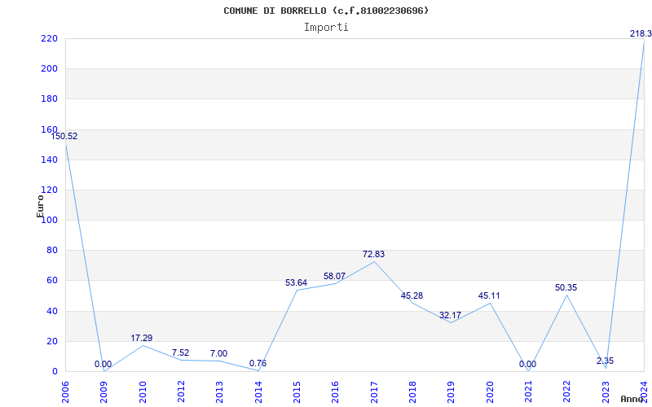Click the 2018 x-axis year label
This screenshot has width=652, height=407.
click(x=412, y=392)
